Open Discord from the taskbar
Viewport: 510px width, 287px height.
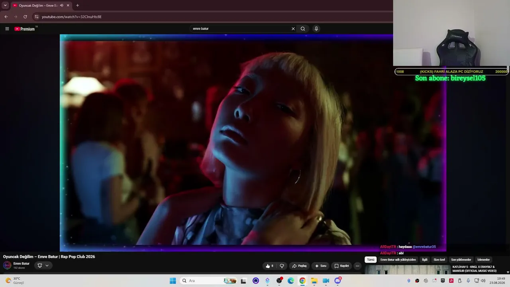pyautogui.click(x=337, y=281)
